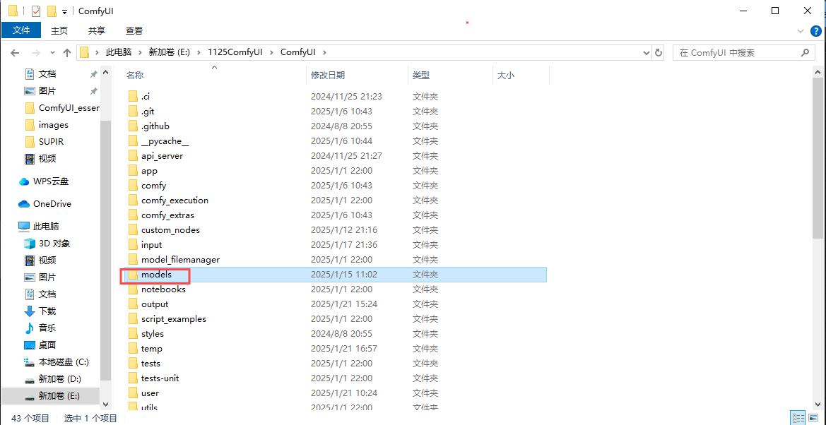Screen dimensions: 826x425
Task: Click the refresh button beside address bar
Action: pyautogui.click(x=659, y=53)
